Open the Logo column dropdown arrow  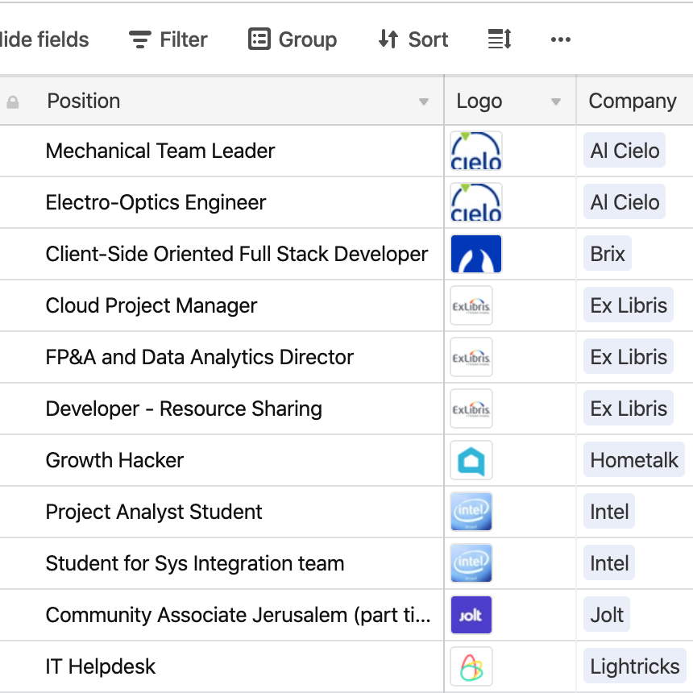point(555,102)
